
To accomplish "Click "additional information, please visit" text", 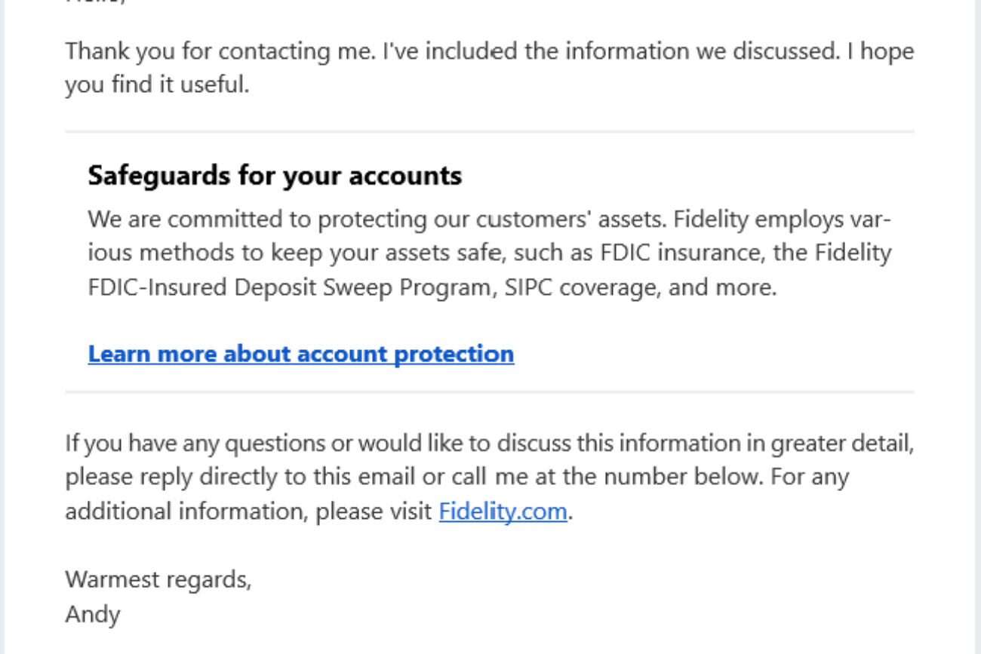I will coord(249,511).
